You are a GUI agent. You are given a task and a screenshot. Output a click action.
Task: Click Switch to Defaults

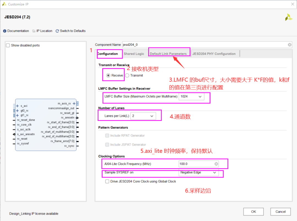coord(70,31)
